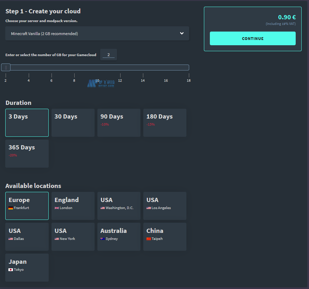Click the flag icon beside Taipeh

pyautogui.click(x=149, y=239)
